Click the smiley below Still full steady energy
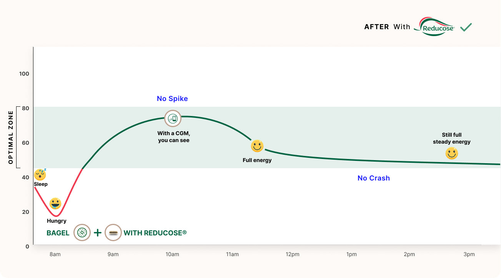Image resolution: width=501 pixels, height=278 pixels. (x=452, y=154)
